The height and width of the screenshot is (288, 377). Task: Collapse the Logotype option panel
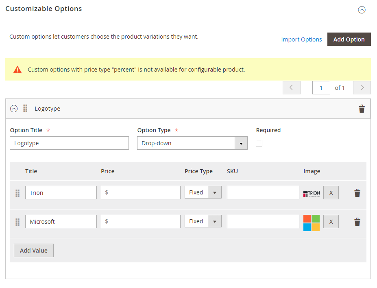click(14, 109)
